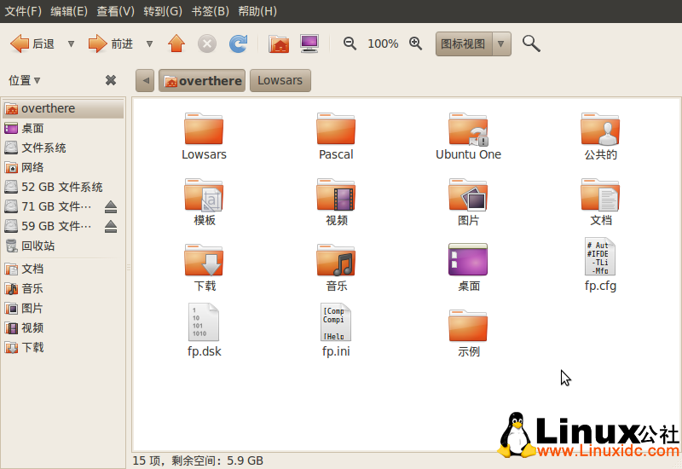The height and width of the screenshot is (469, 682).
Task: Open the 转到(G) menu
Action: (163, 11)
